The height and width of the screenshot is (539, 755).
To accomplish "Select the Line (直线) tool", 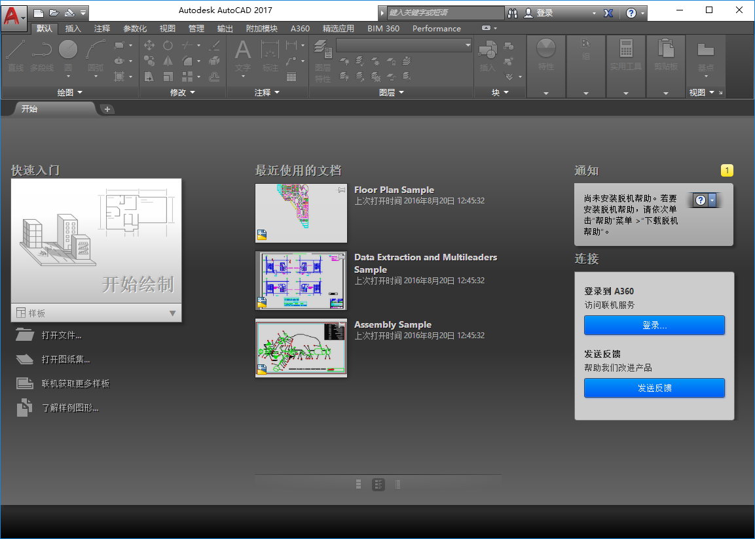I will [x=16, y=56].
